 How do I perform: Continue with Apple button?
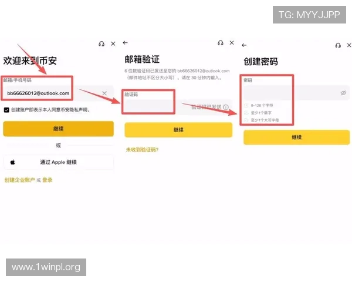(58, 162)
